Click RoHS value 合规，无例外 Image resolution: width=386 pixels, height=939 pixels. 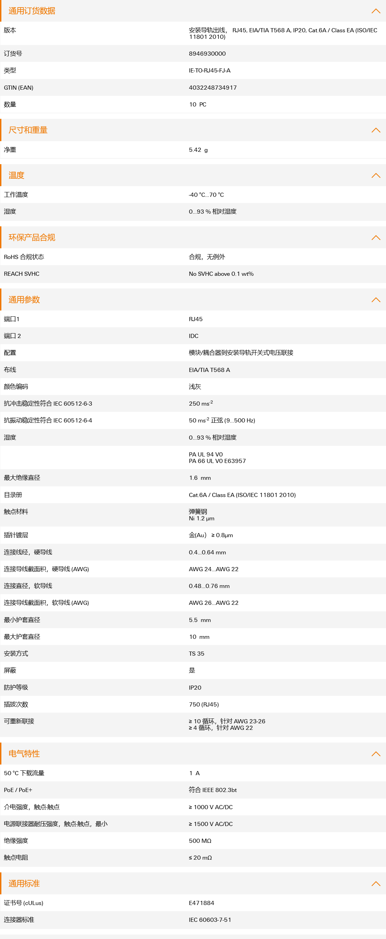(207, 257)
